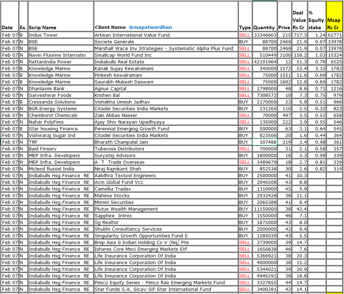This screenshot has height=294, width=344.
Task: Click 'Navin Fluorine Internatio' scrip cell
Action: (61, 55)
